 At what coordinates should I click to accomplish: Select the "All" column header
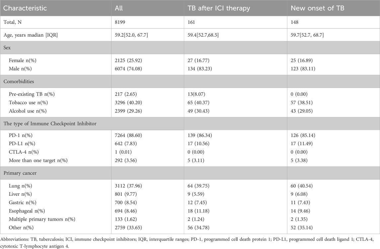click(118, 7)
